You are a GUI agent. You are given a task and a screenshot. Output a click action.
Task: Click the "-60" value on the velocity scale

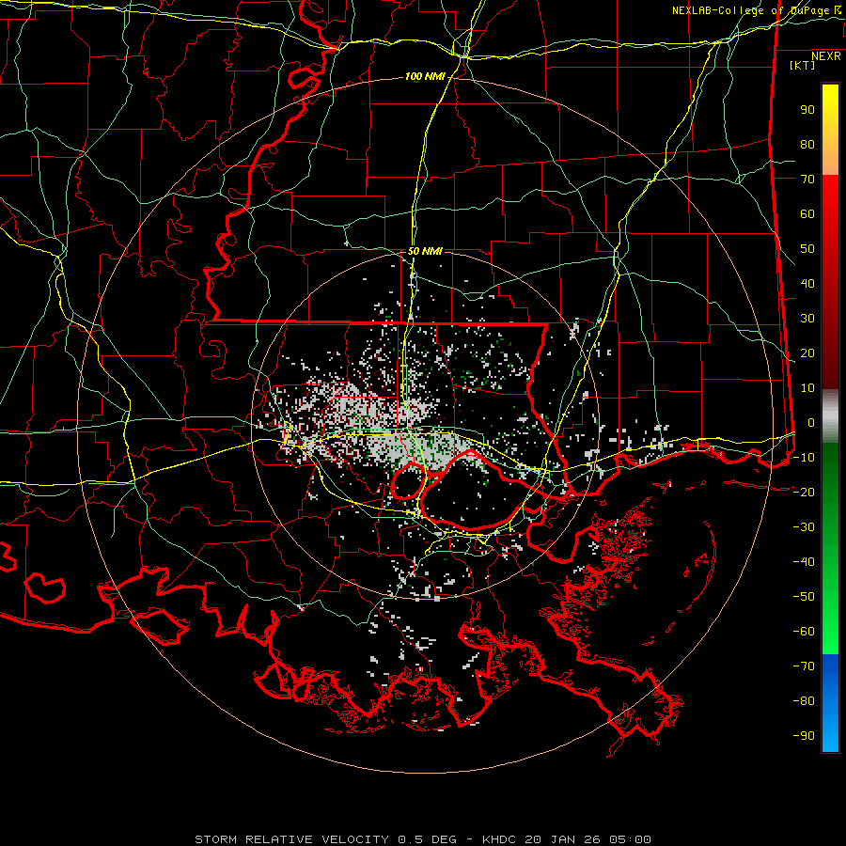coord(804,632)
